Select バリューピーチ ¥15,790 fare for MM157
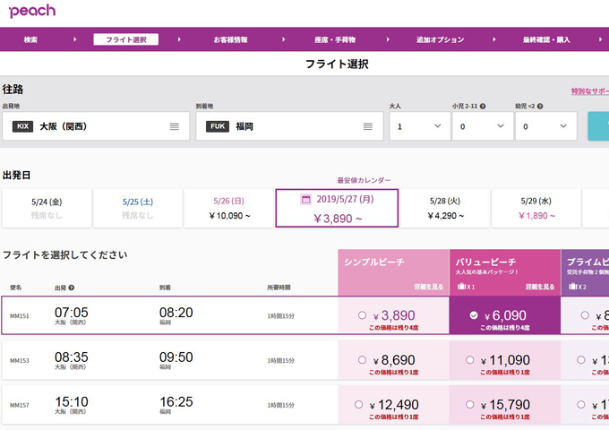609x430 pixels. point(469,405)
